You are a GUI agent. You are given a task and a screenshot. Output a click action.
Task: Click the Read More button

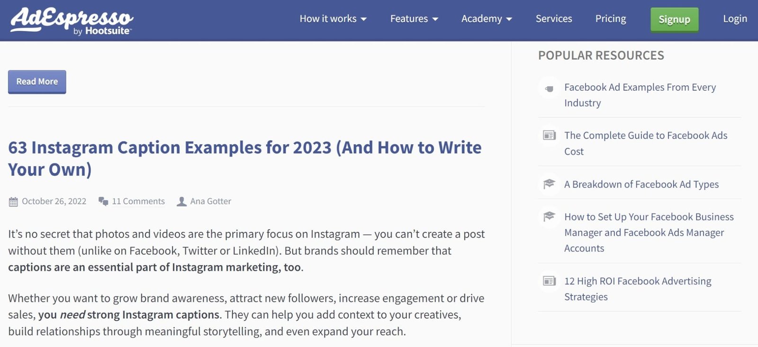37,81
